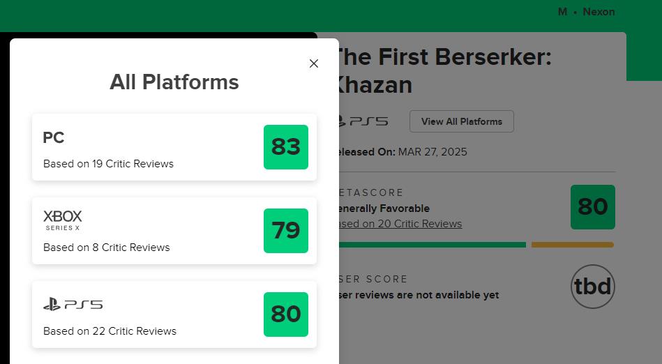Click the yellow mixed score bar
The image size is (662, 364).
point(572,245)
